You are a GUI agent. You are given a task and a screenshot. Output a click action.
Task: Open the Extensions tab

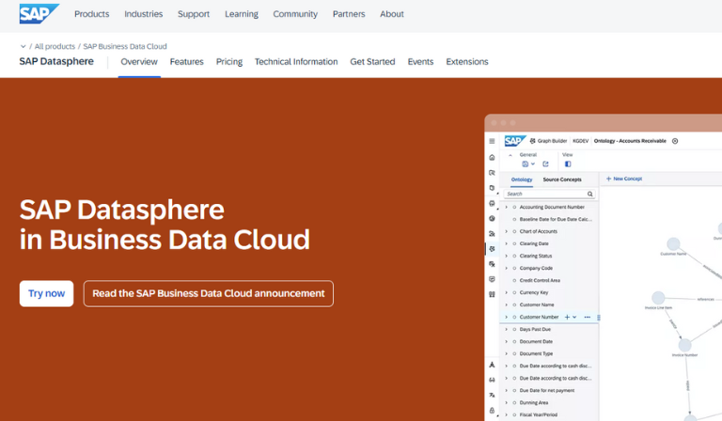(x=467, y=62)
